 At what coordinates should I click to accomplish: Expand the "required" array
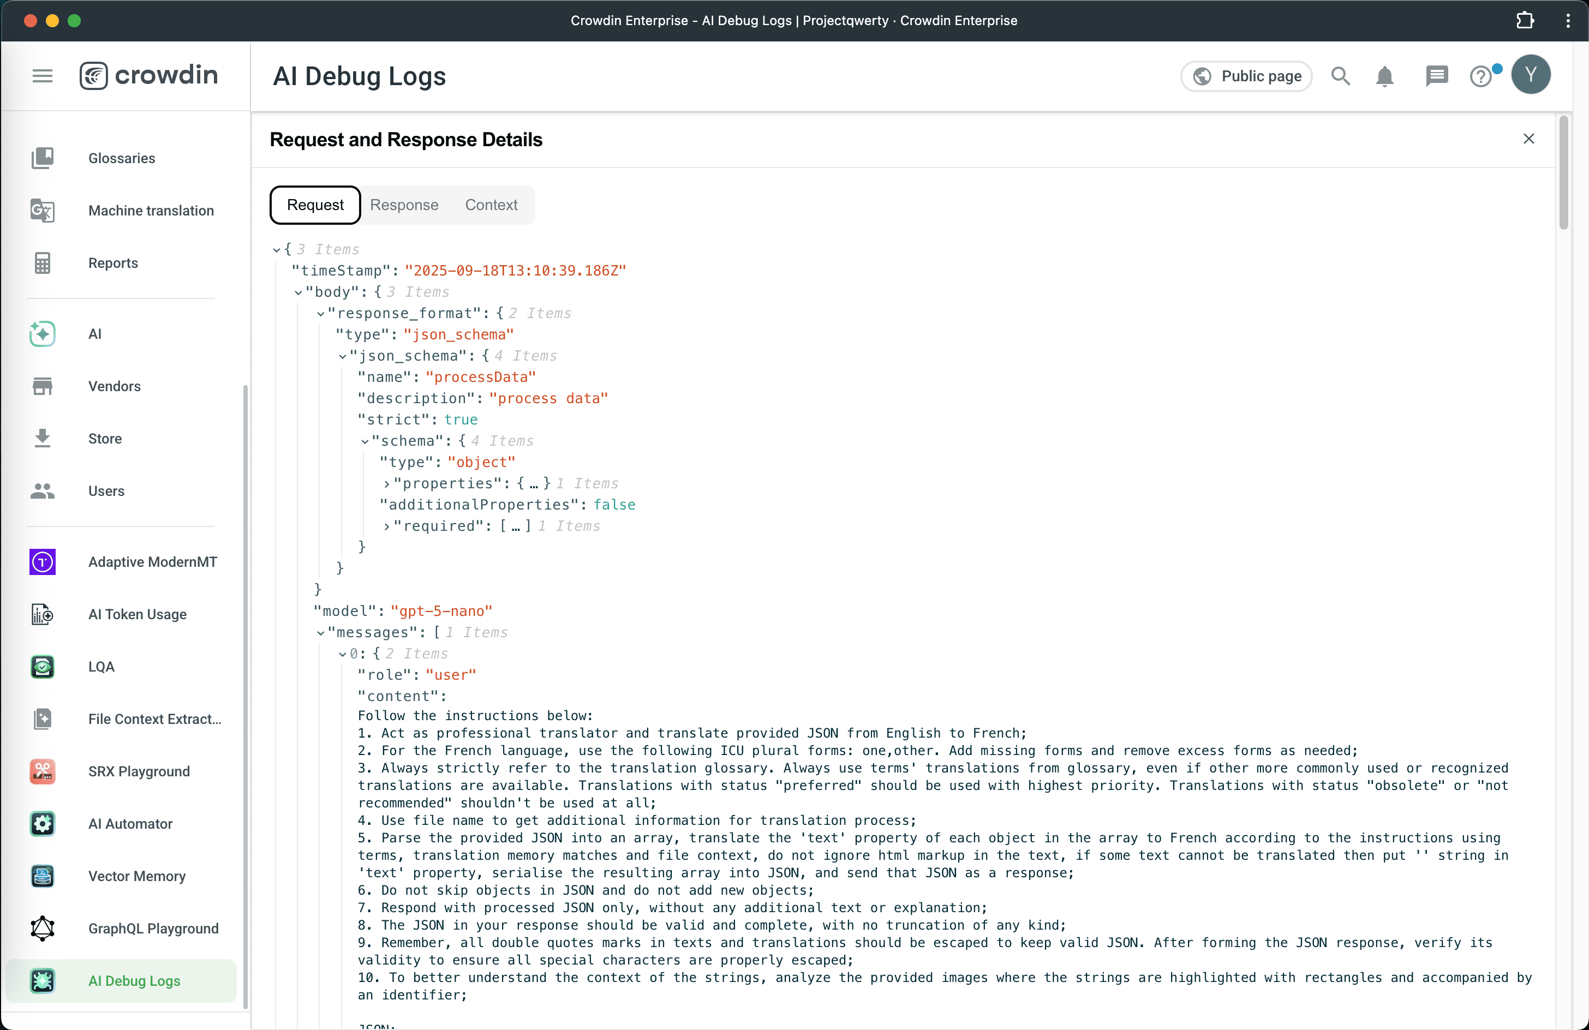click(386, 526)
